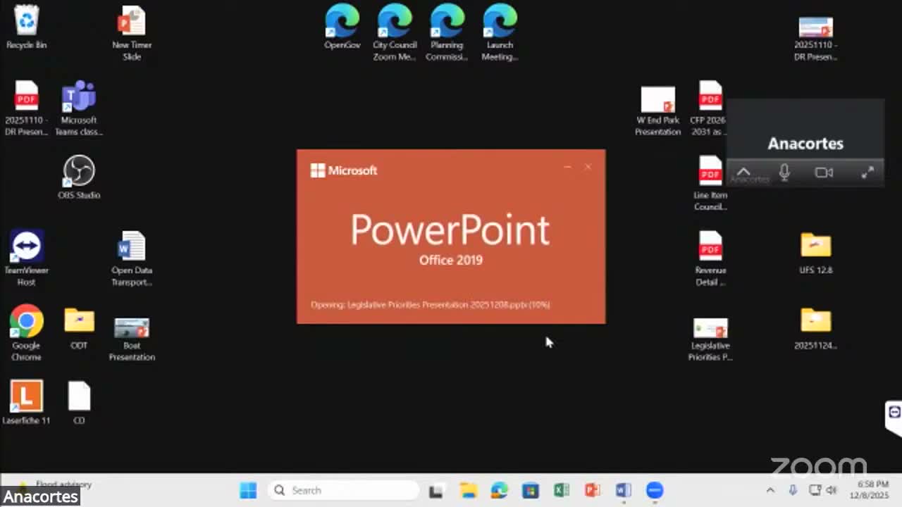Toggle the camera in Zoom mini window
The image size is (902, 507).
click(x=824, y=173)
